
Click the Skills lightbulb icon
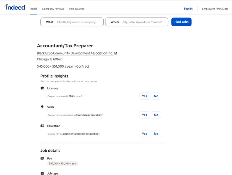click(42, 107)
